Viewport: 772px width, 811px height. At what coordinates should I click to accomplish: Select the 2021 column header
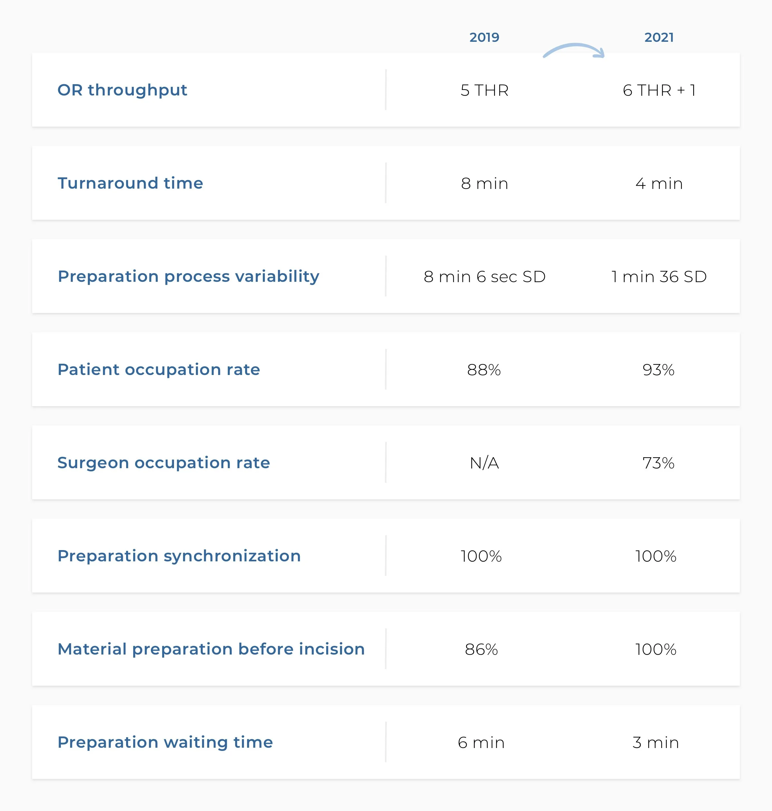[x=659, y=37]
